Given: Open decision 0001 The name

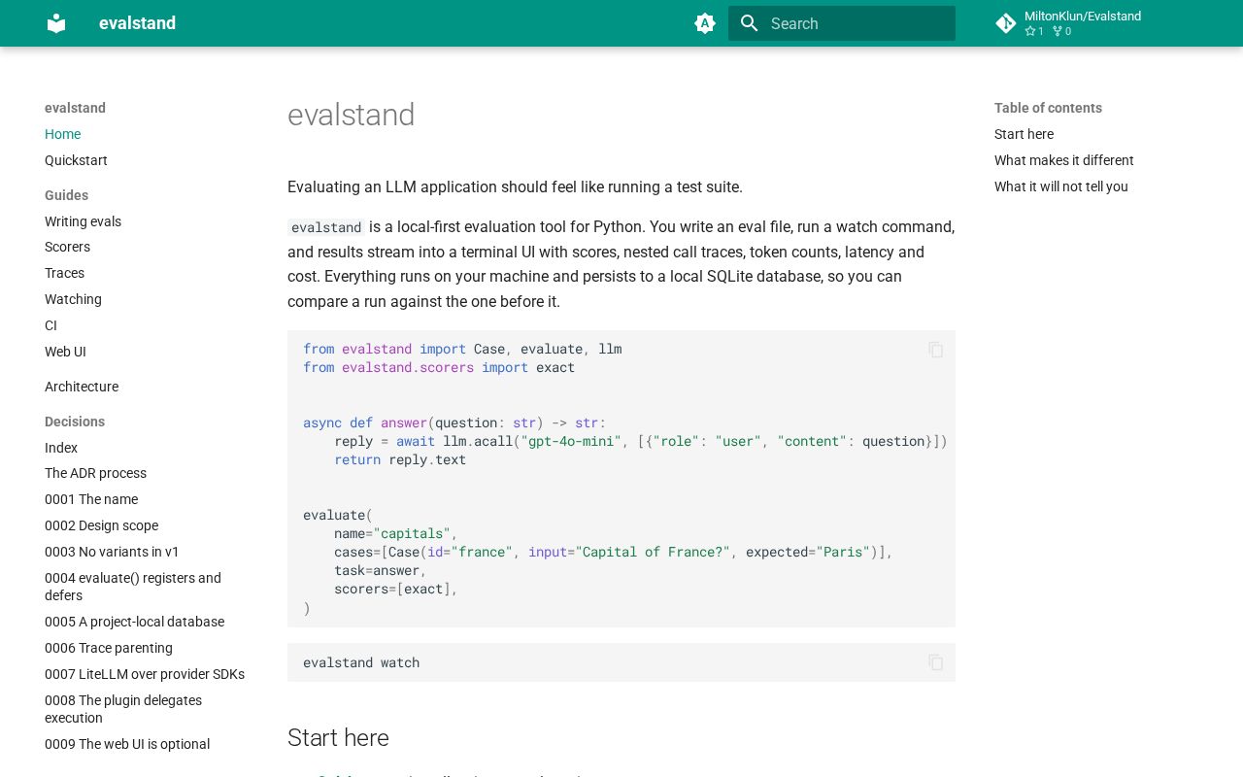Looking at the screenshot, I should [x=91, y=499].
